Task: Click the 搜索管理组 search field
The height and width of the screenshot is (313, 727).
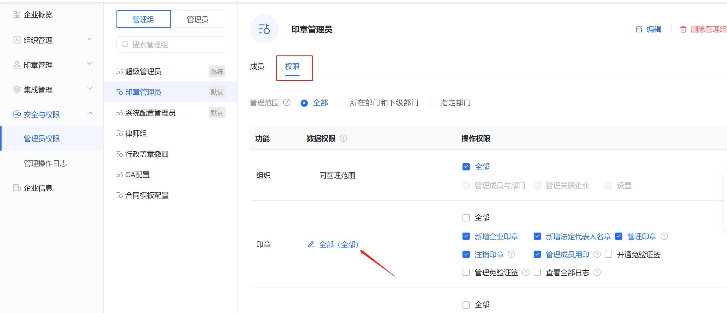Action: pos(170,44)
